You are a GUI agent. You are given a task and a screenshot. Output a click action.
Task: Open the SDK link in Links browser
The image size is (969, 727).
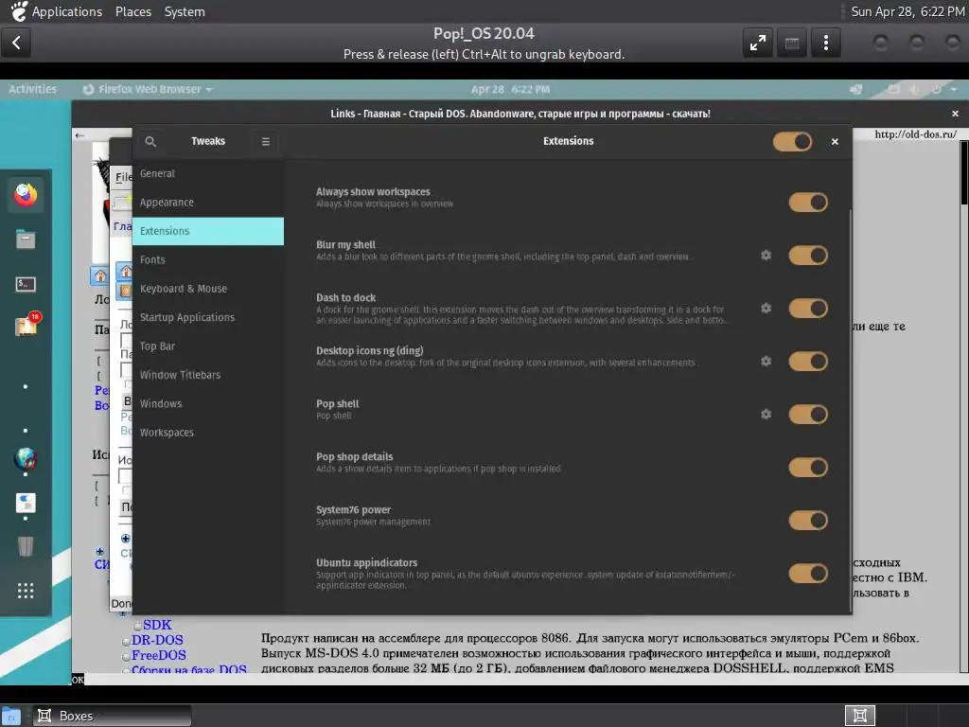157,625
